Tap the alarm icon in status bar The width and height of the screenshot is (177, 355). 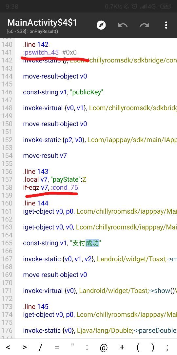pyautogui.click(x=135, y=6)
